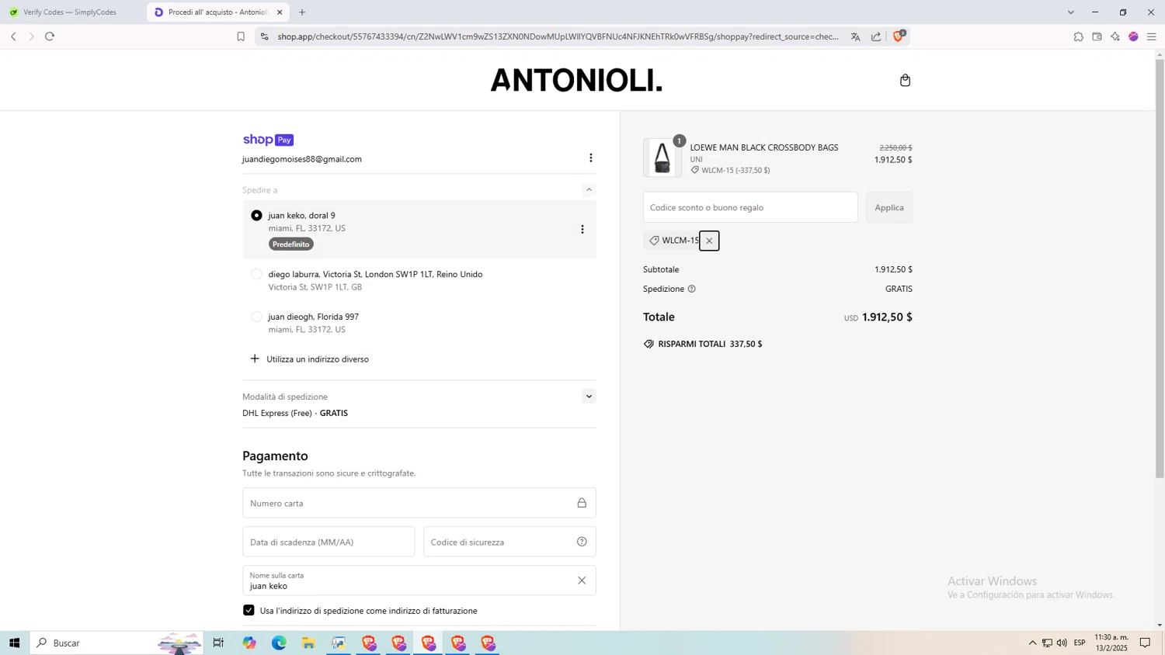Launch Microsoft Edge from taskbar
Viewport: 1165px width, 655px height.
[x=279, y=643]
